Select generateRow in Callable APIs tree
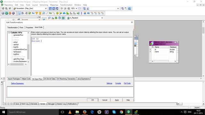The width and height of the screenshot is (205, 115). coord(18,35)
